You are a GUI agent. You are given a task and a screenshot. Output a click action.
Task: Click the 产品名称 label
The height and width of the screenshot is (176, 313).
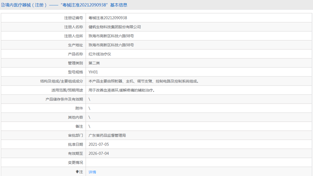(x=75, y=54)
